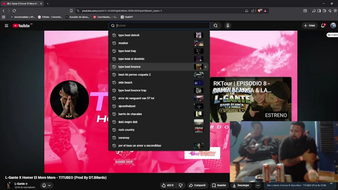Viewport: 338px width, 190px height.
Task: Select suggestion 'type beat trap'
Action: (x=159, y=51)
